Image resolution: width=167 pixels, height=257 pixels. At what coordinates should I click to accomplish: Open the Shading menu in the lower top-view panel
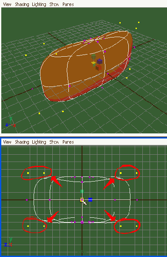[x=22, y=142]
